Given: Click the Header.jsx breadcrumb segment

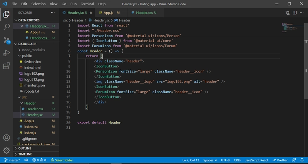Looking at the screenshot, I should tap(99, 20).
